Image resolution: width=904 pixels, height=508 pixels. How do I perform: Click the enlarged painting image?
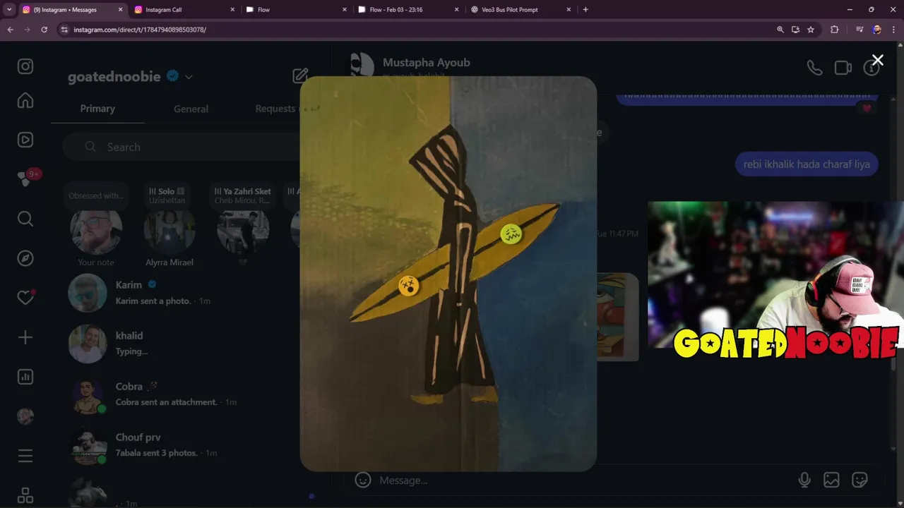click(x=448, y=274)
